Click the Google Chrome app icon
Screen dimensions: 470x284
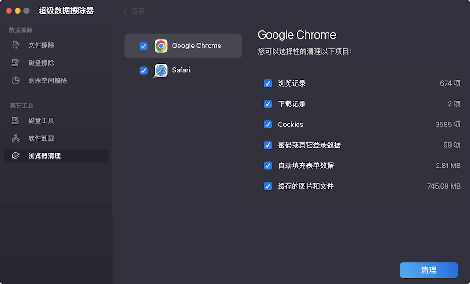pos(161,46)
